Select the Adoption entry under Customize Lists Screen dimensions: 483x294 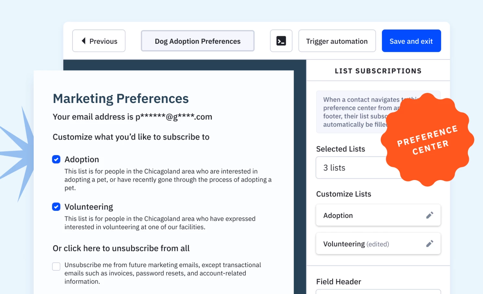356,215
